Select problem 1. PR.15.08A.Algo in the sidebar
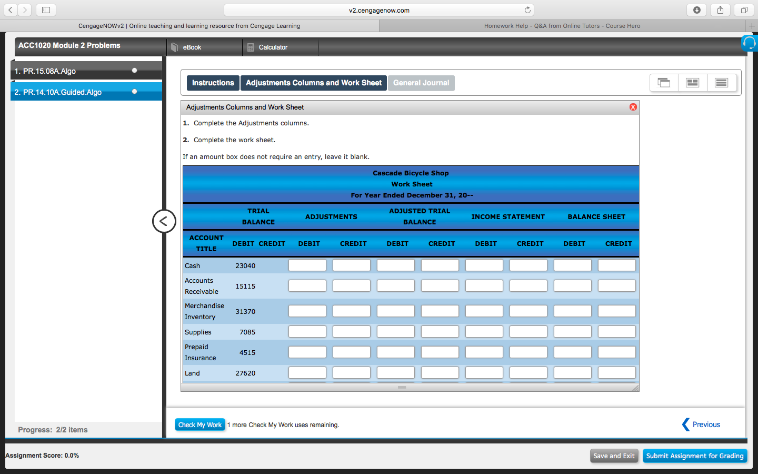The image size is (758, 474). 86,71
